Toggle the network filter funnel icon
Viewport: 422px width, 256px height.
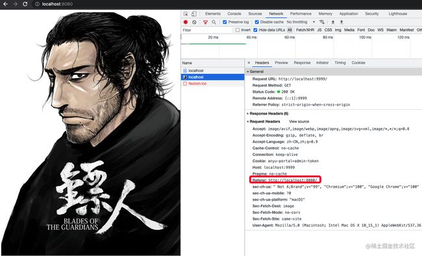click(x=205, y=22)
